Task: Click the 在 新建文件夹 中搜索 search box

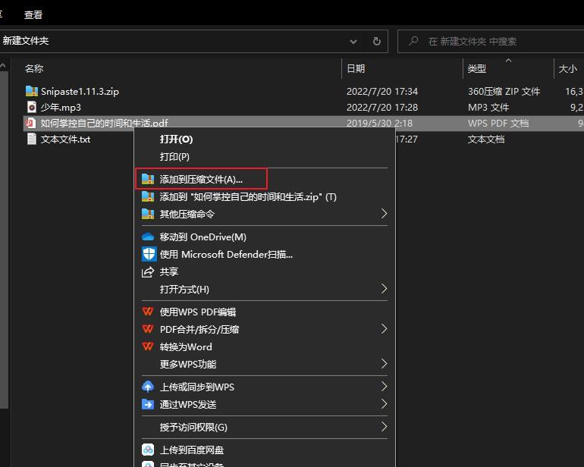Action: pos(493,41)
